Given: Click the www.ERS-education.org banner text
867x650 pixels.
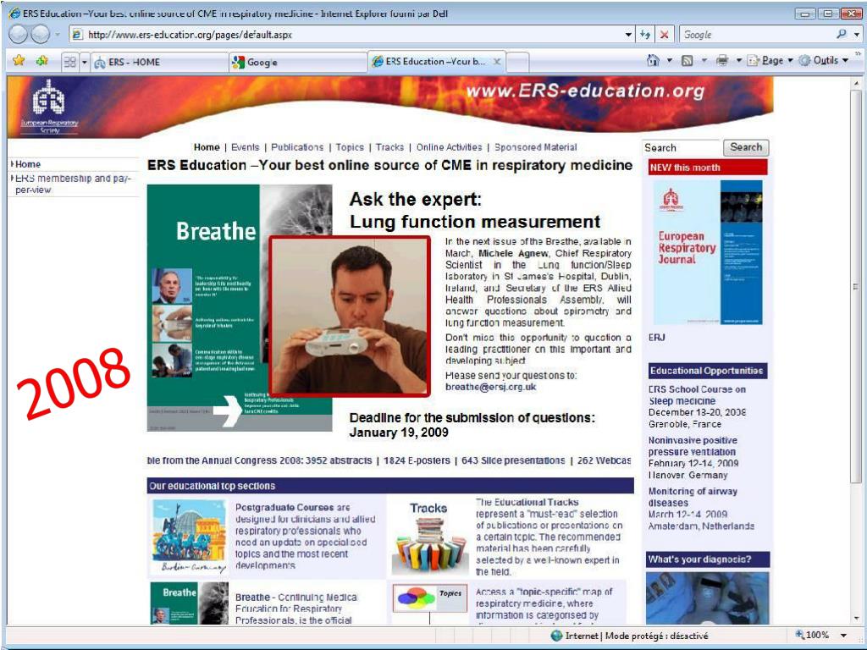Looking at the screenshot, I should [x=585, y=91].
